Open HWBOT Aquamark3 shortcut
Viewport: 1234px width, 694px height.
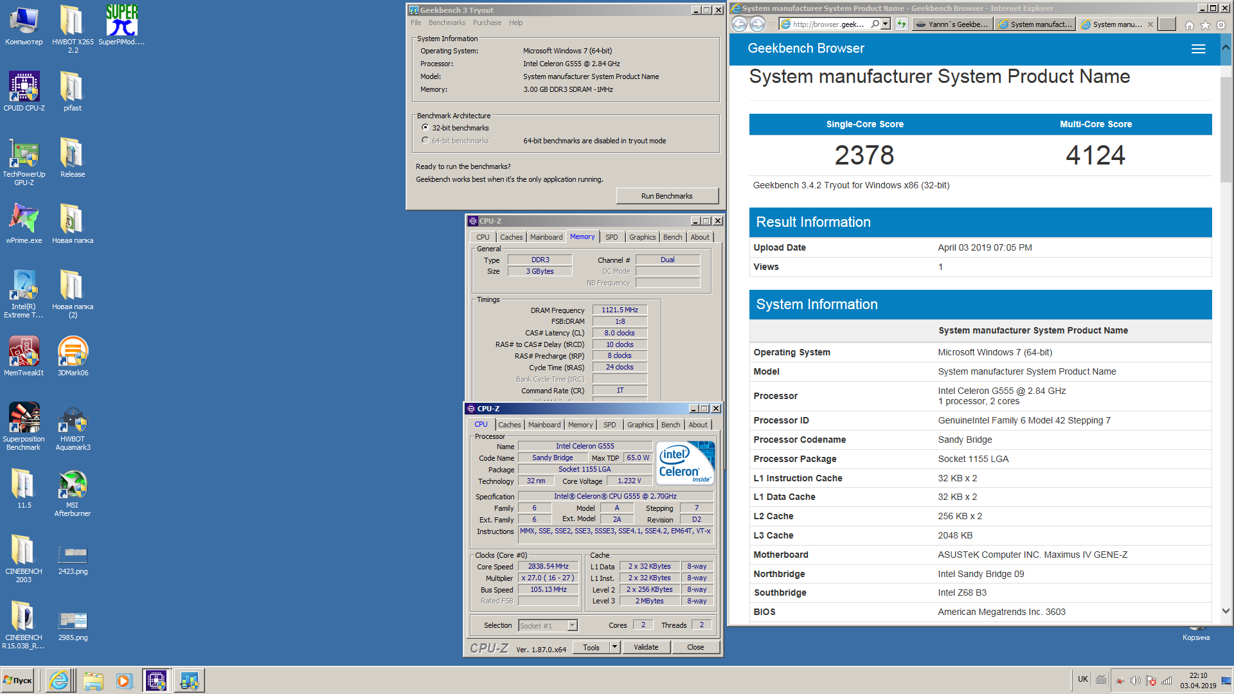pyautogui.click(x=73, y=427)
